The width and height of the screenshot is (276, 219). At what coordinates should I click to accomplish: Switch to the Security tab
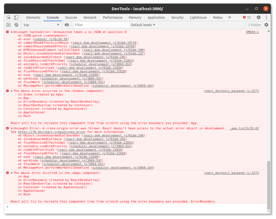point(177,17)
